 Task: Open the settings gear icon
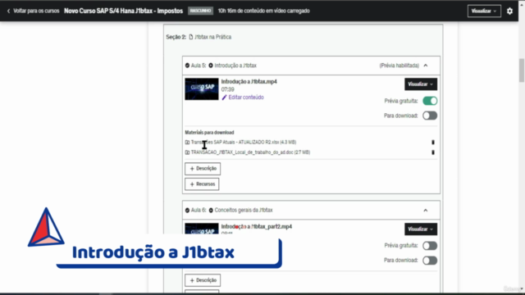[x=509, y=11]
